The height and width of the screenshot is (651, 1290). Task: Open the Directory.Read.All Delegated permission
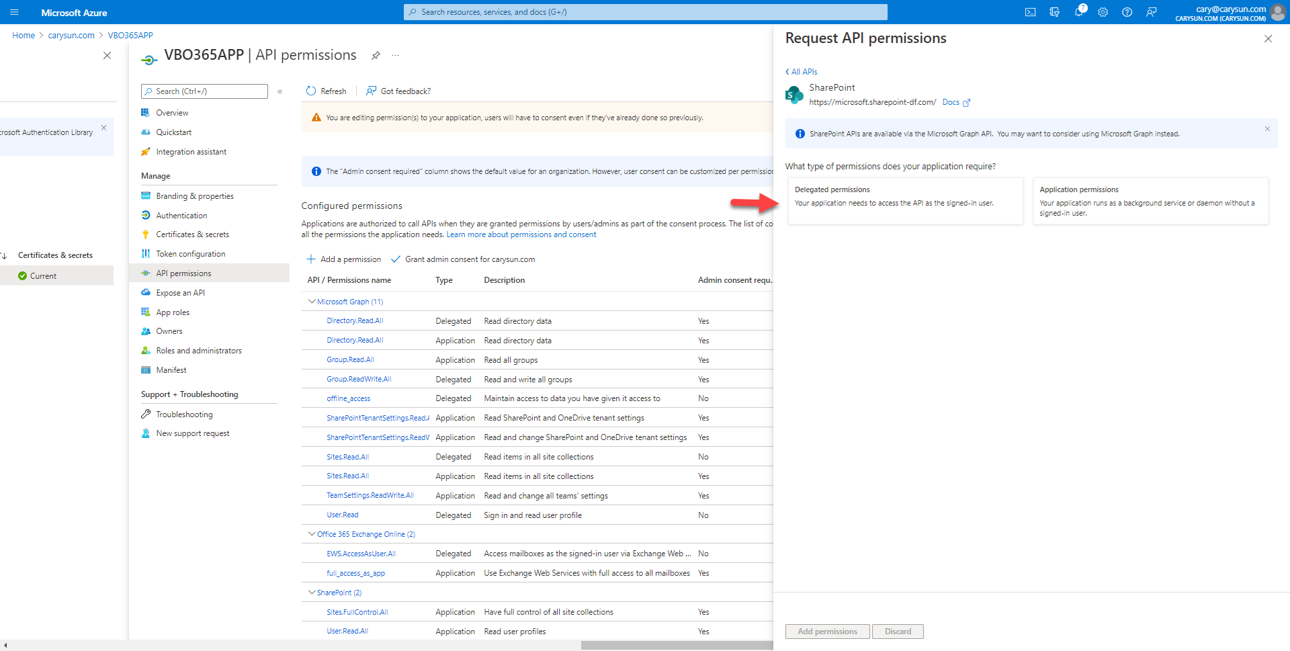(355, 321)
